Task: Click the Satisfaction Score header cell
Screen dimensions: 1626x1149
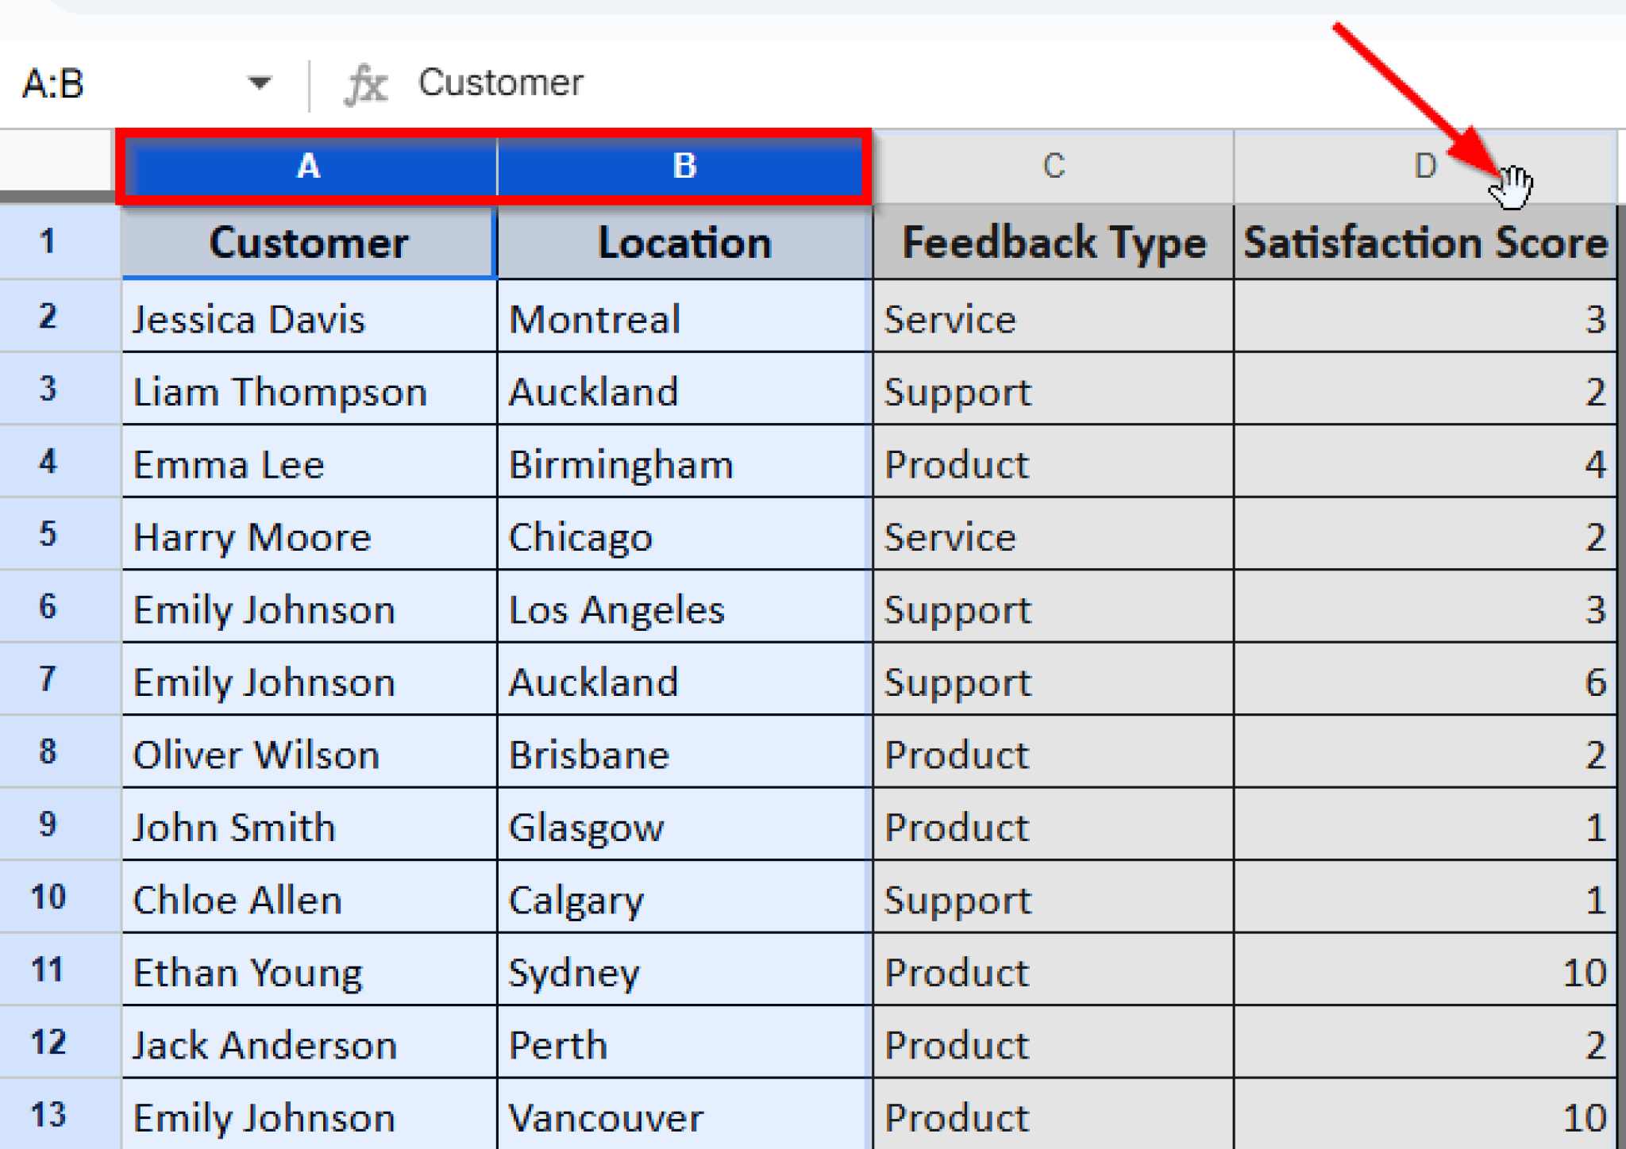Action: pos(1424,242)
